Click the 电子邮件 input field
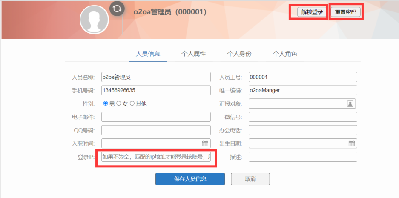The image size is (399, 198). [156, 117]
